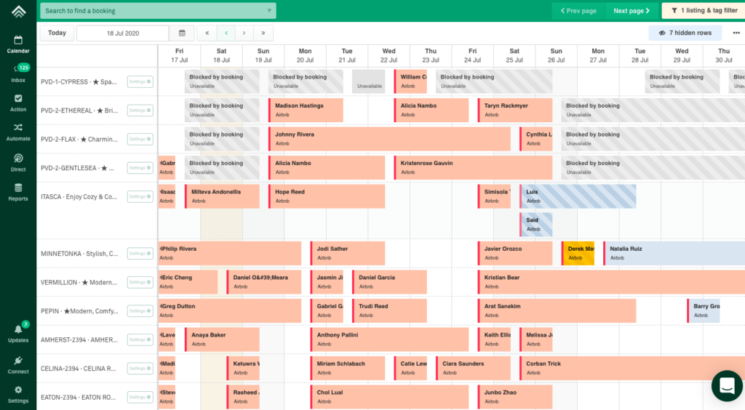Open Settings for PVD-1-CYPRESS listing
The image size is (745, 410).
click(140, 82)
